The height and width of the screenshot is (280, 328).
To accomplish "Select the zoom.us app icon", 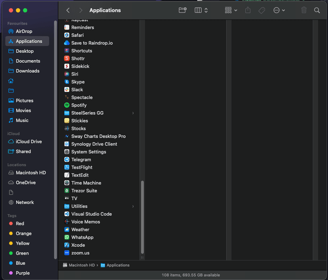I will [x=67, y=253].
